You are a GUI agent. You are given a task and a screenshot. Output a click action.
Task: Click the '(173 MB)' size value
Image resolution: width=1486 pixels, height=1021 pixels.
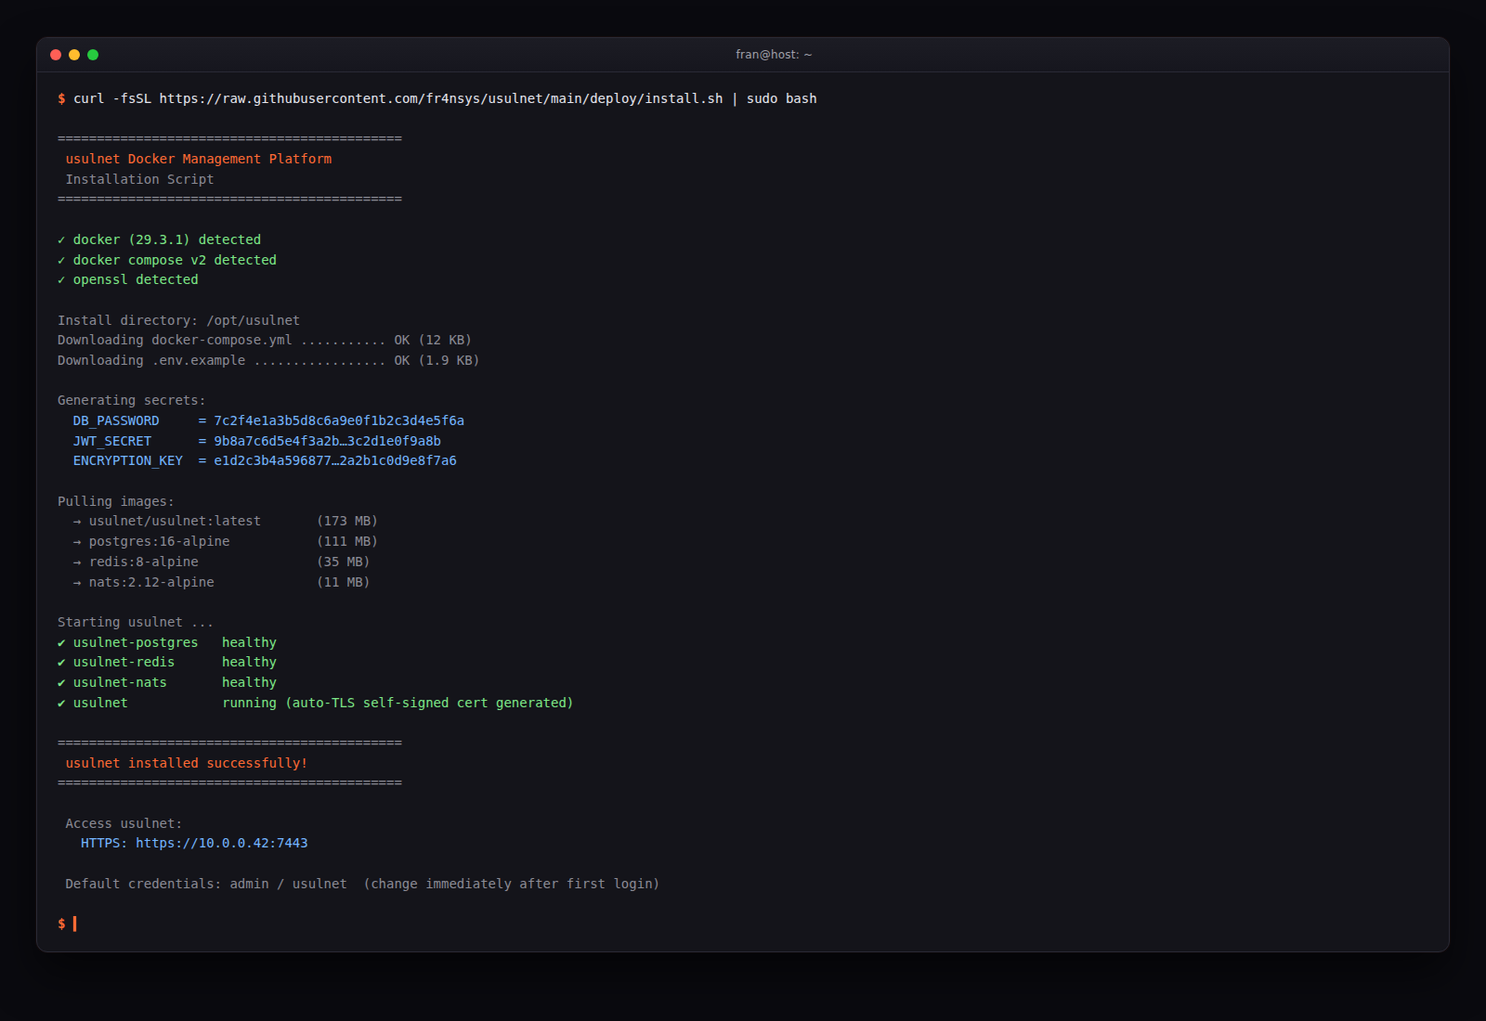[347, 521]
